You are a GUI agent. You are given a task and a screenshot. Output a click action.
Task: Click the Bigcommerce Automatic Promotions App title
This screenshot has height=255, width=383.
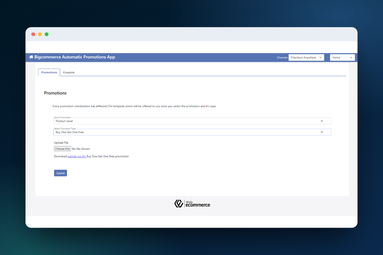74,57
